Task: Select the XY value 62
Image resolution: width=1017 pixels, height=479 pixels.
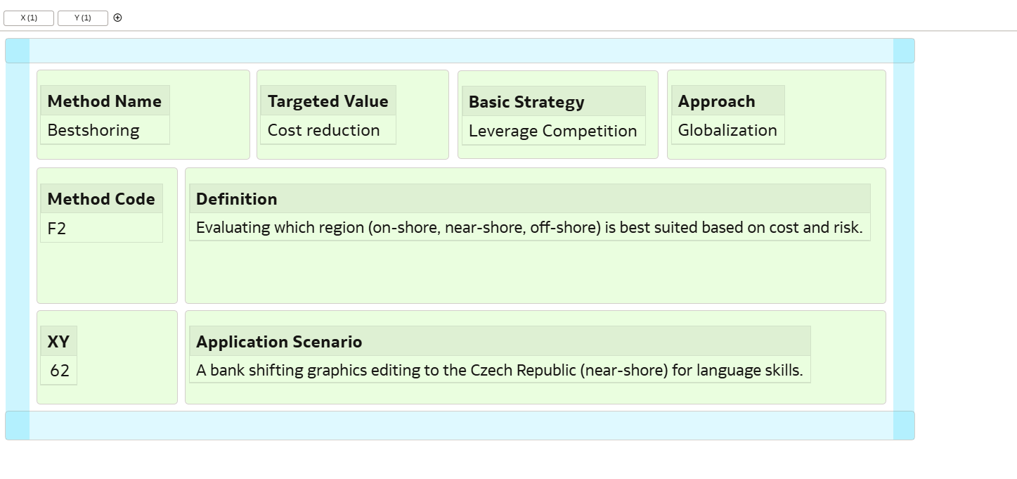Action: pos(60,371)
